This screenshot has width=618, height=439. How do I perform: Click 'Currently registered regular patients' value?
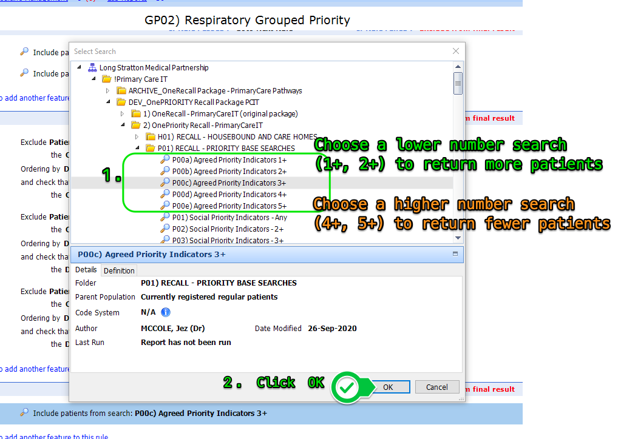[x=209, y=297]
